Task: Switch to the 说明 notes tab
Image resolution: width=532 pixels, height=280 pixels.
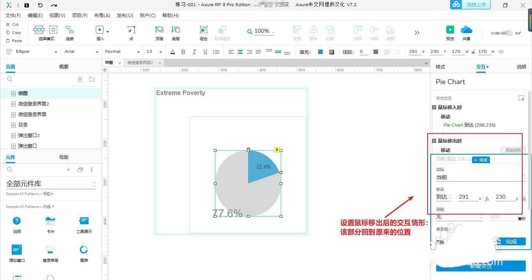Action: click(x=521, y=67)
